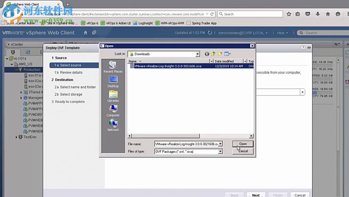This screenshot has height=197, width=349.
Task: Open a new Firefox tab
Action: click(x=68, y=4)
